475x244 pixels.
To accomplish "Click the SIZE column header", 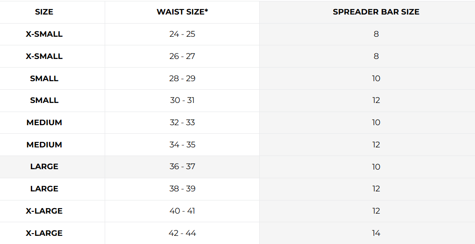I will [x=44, y=12].
